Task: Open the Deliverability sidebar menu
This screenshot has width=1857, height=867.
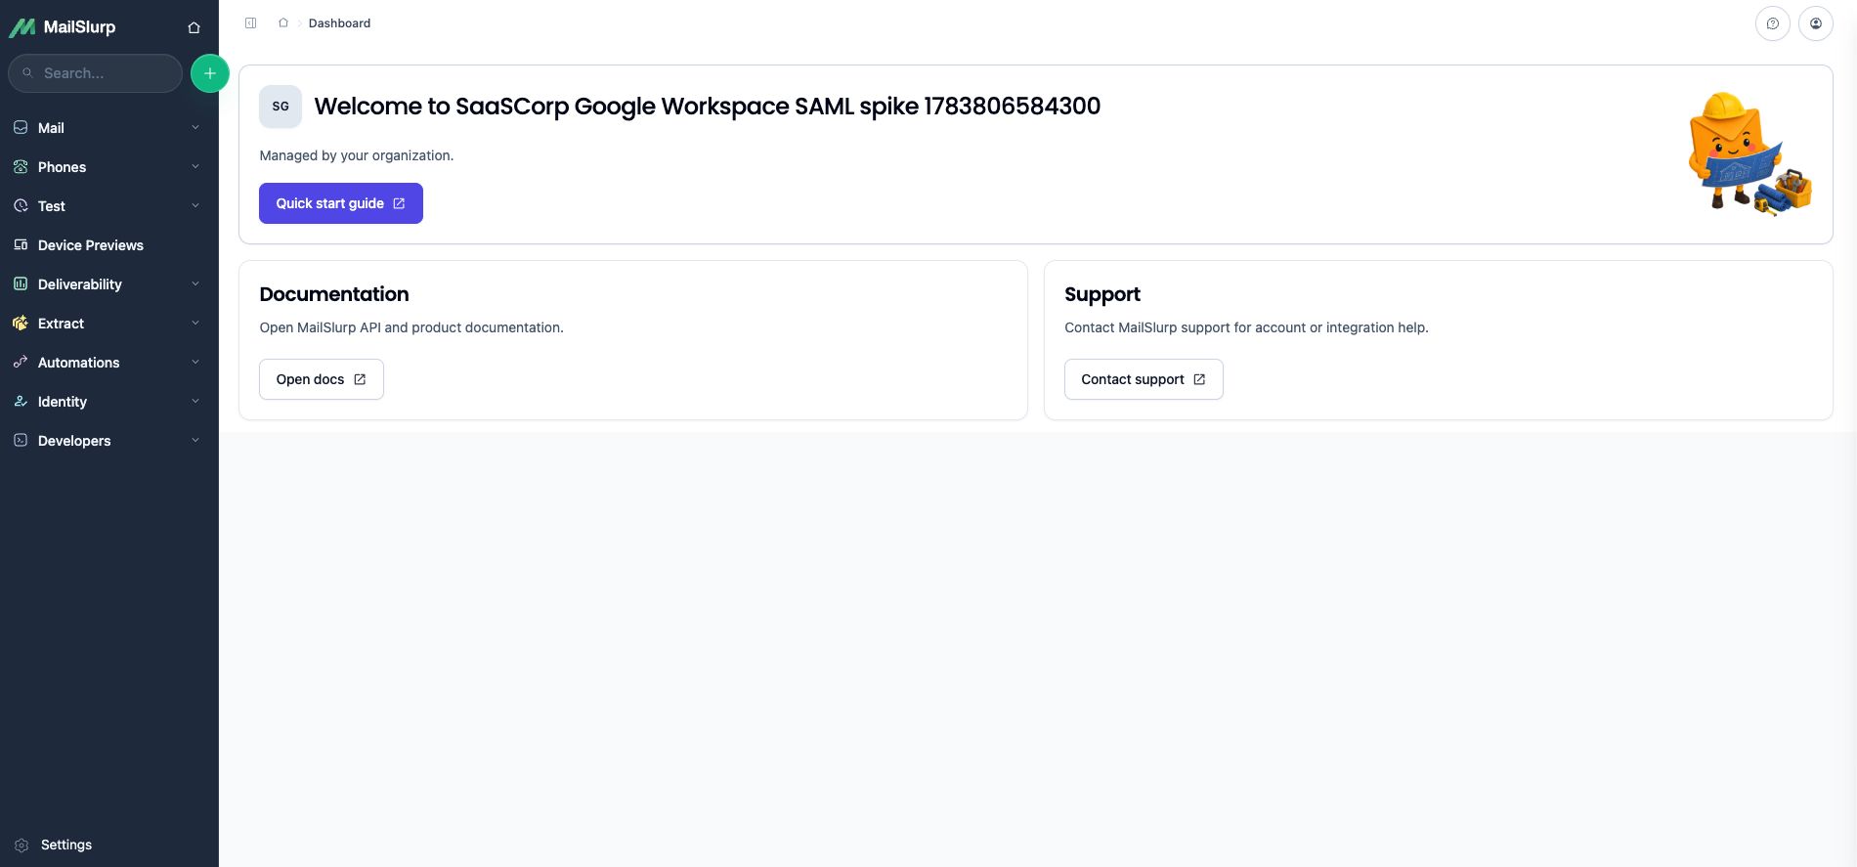Action: point(108,284)
